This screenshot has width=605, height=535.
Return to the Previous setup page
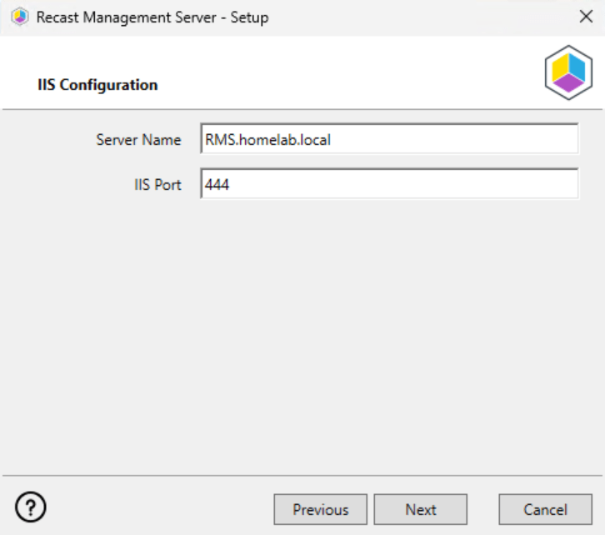pos(320,509)
